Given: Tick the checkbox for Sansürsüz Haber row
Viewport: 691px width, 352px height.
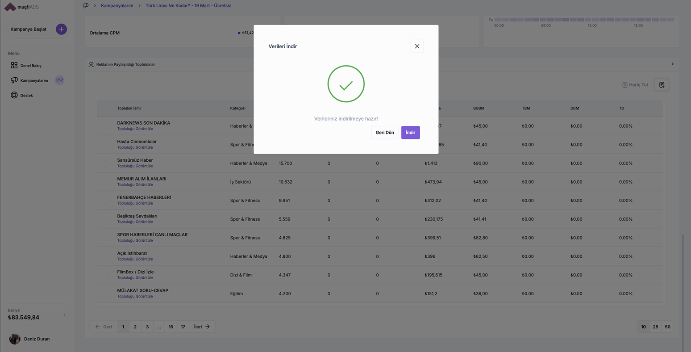Looking at the screenshot, I should [x=104, y=163].
